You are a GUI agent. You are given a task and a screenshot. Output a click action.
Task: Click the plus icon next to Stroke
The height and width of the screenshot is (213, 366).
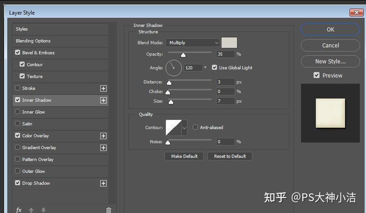coord(103,88)
